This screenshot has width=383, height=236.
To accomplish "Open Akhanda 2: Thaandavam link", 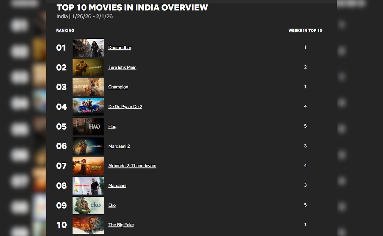I will [132, 166].
